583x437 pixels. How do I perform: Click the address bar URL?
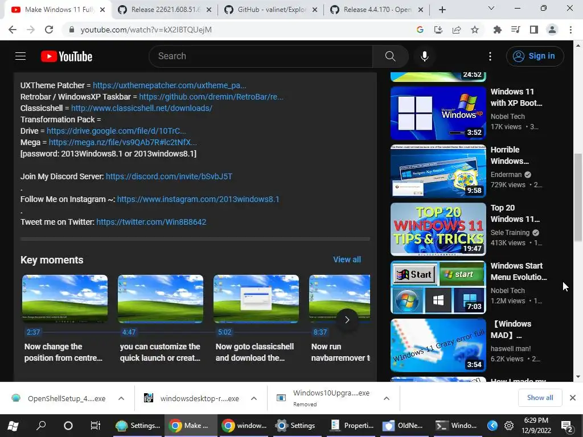pos(146,30)
